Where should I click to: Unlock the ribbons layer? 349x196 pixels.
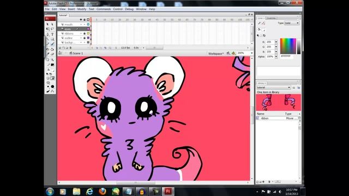point(85,33)
